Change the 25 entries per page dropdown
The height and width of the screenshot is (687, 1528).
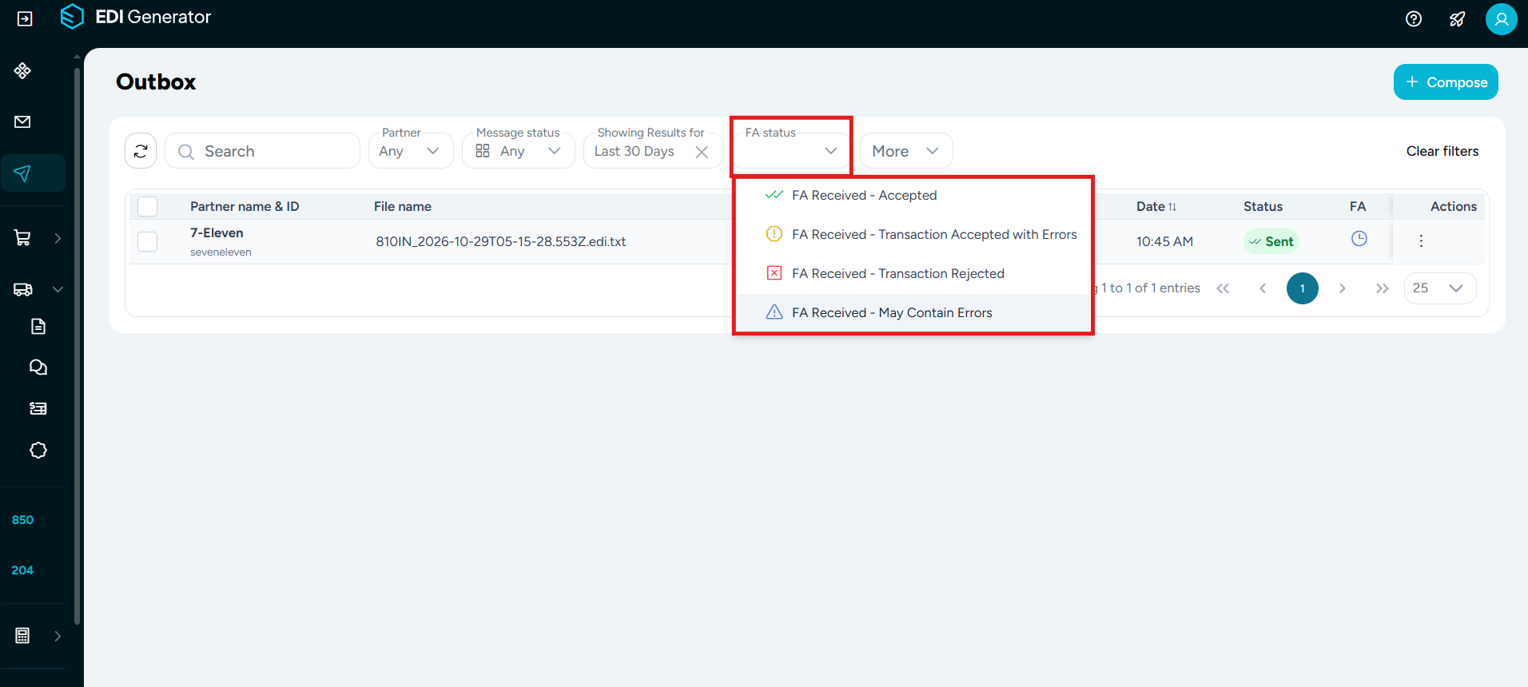1440,288
